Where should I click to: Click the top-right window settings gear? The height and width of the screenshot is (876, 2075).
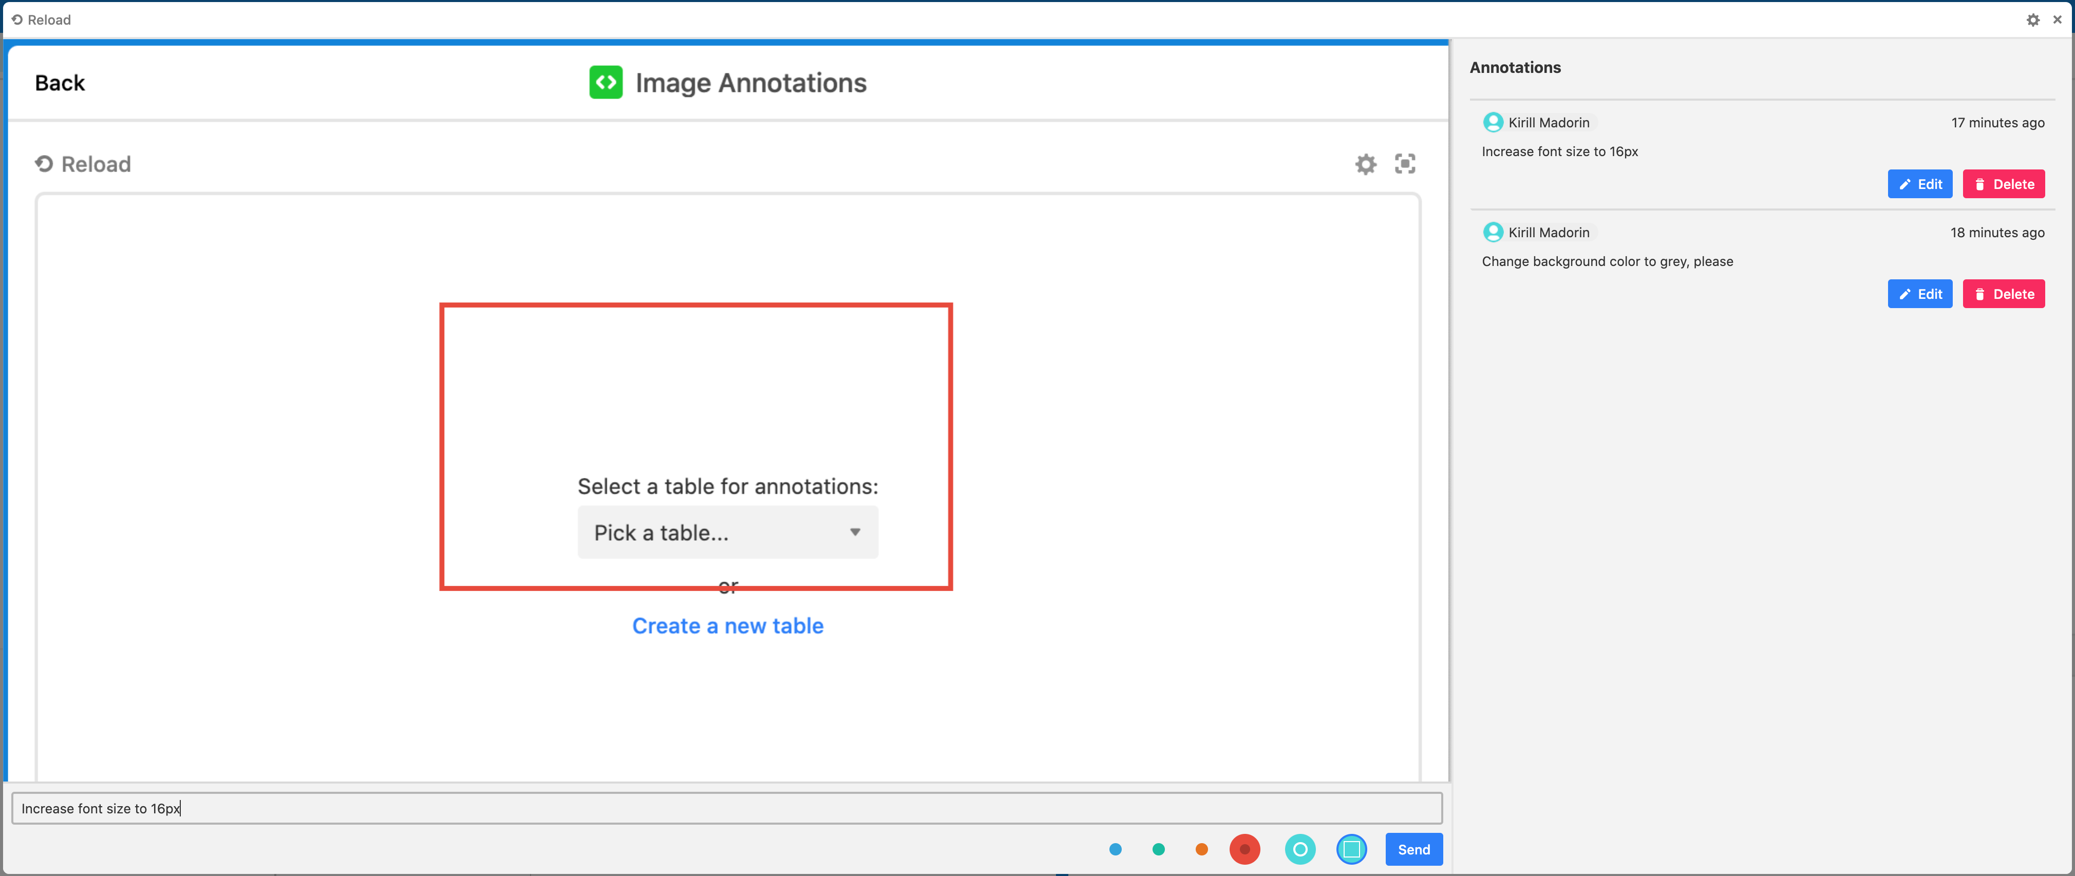[2032, 20]
